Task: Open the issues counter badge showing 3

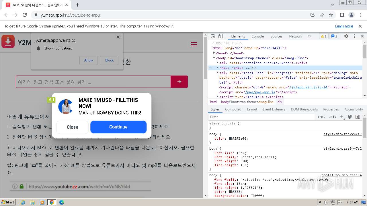Action: tap(334, 36)
